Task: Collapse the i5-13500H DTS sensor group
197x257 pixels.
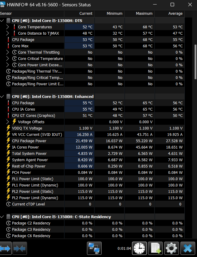Action: pyautogui.click(x=2, y=21)
